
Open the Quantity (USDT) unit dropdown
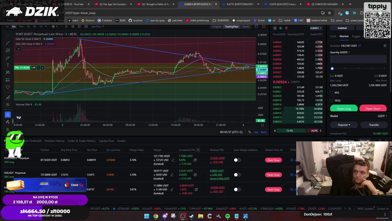(340, 52)
